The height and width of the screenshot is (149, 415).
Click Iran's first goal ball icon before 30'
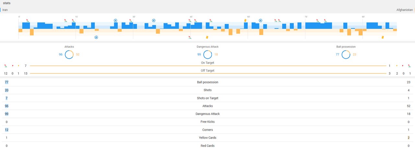pyautogui.click(x=115, y=20)
